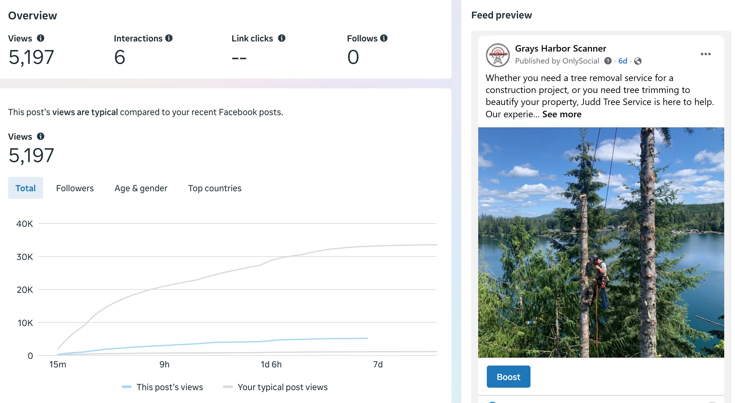Toggle Your typical post views legend item
Image resolution: width=735 pixels, height=403 pixels.
click(x=275, y=387)
